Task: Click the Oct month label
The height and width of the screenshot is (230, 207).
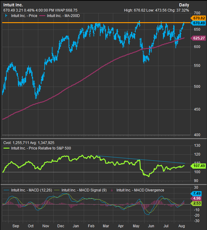Action: (31, 226)
